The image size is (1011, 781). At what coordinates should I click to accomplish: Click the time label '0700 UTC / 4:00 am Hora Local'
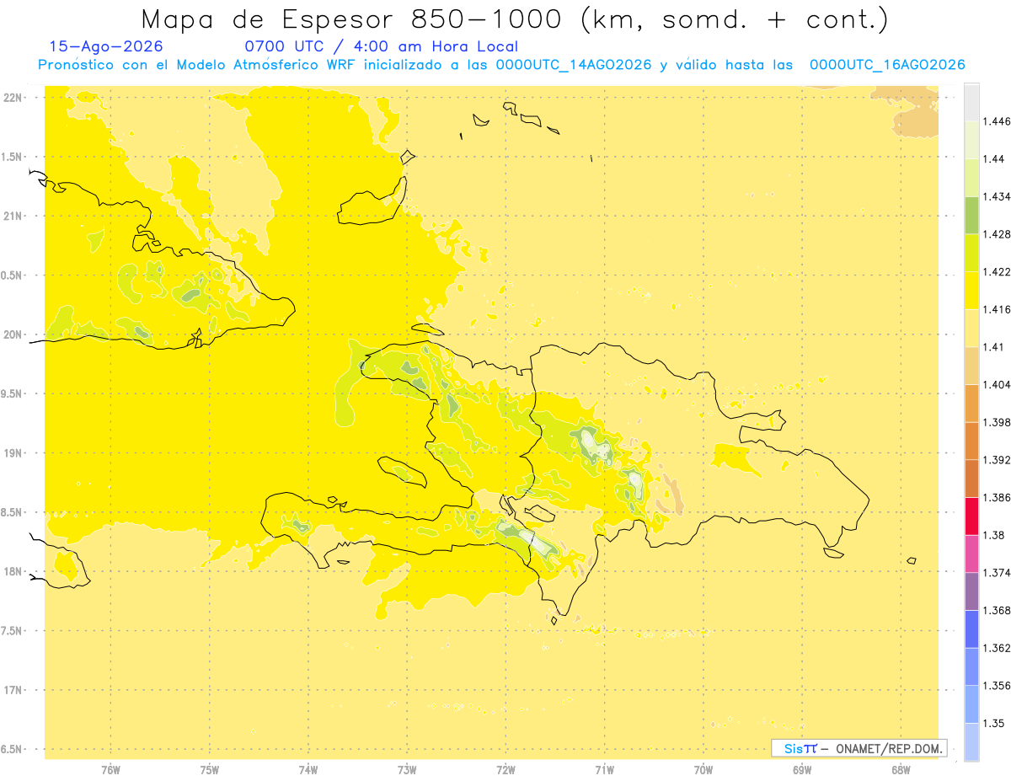coord(382,46)
